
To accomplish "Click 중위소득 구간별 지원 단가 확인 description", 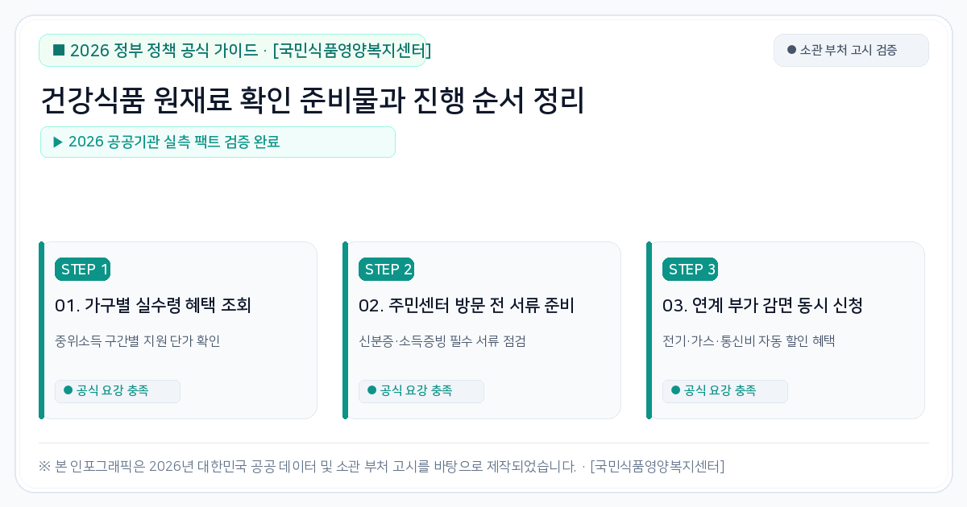I will pyautogui.click(x=137, y=340).
